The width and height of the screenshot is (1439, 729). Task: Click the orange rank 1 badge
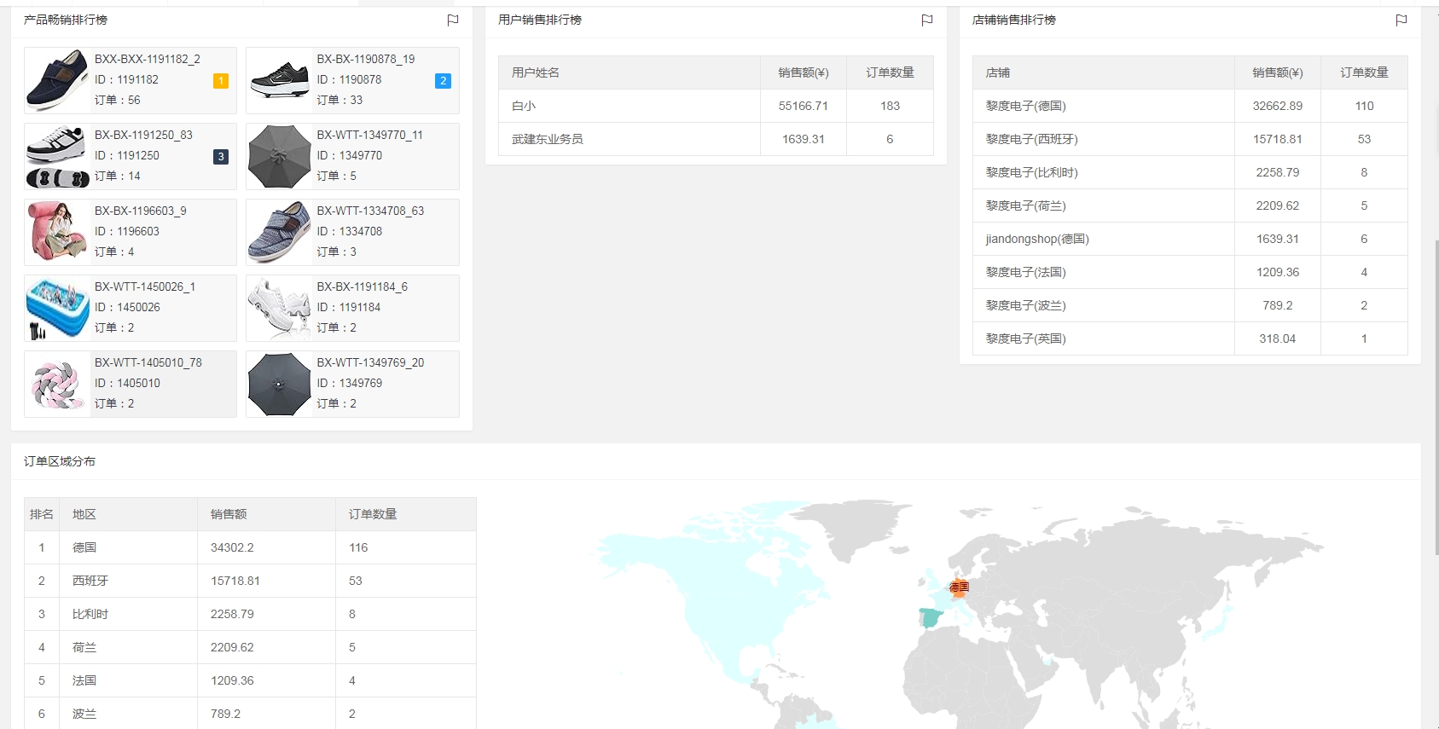pyautogui.click(x=221, y=81)
